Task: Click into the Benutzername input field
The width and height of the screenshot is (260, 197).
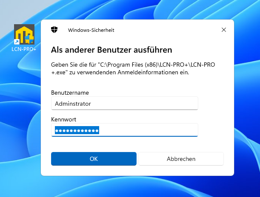Action: [x=125, y=103]
